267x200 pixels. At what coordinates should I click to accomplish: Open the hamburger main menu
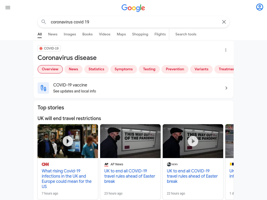8,8
